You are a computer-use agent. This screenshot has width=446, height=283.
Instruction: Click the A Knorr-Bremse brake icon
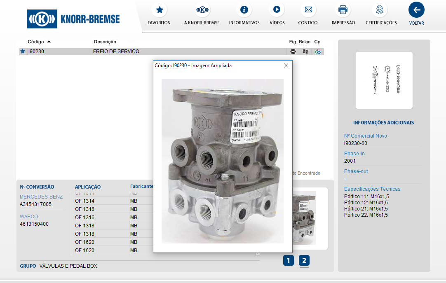coord(202,10)
